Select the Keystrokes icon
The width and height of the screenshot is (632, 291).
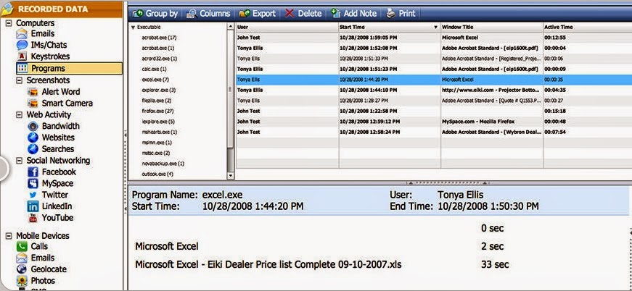(22, 56)
